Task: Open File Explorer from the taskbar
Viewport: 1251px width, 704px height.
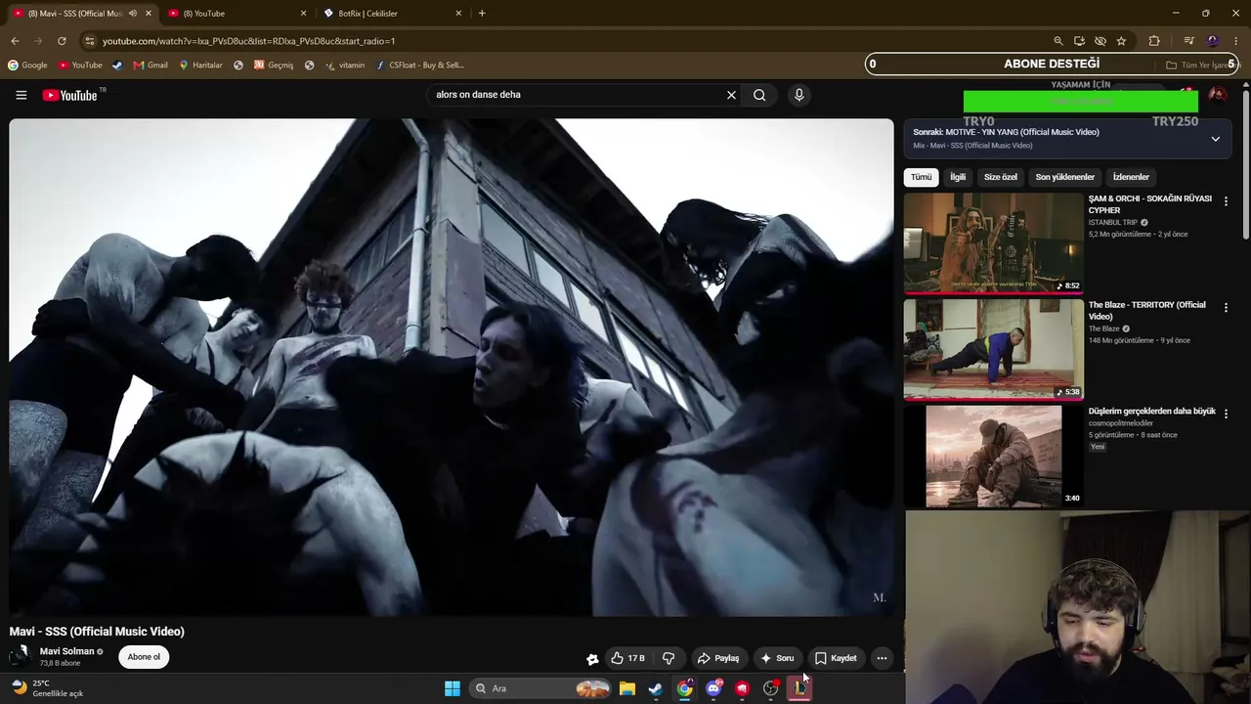Action: [x=627, y=688]
